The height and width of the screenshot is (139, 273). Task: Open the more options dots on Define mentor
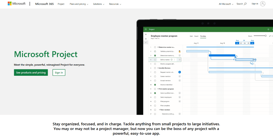174,60
